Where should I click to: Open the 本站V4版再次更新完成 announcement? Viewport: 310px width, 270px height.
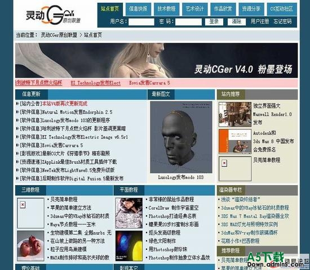point(65,103)
